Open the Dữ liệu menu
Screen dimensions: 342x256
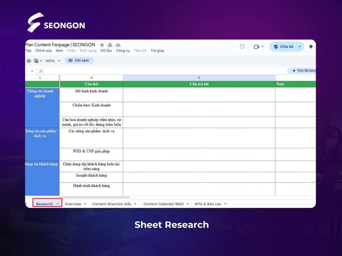click(106, 51)
